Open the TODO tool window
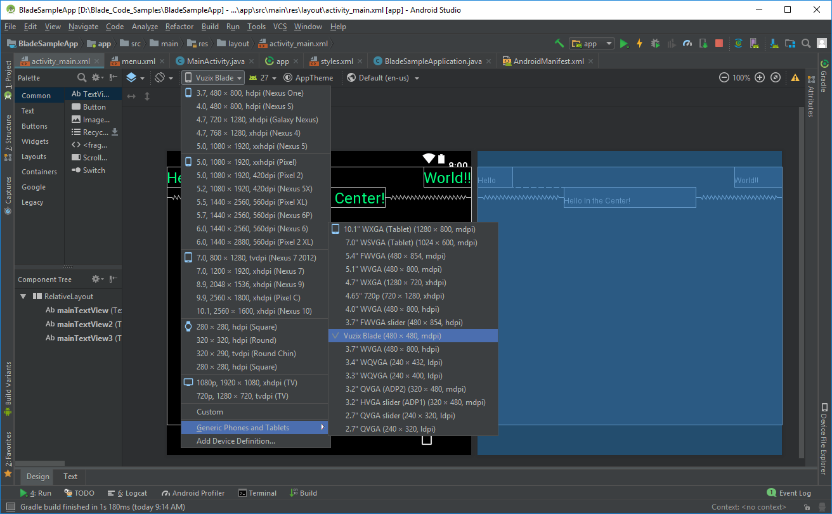 click(79, 493)
